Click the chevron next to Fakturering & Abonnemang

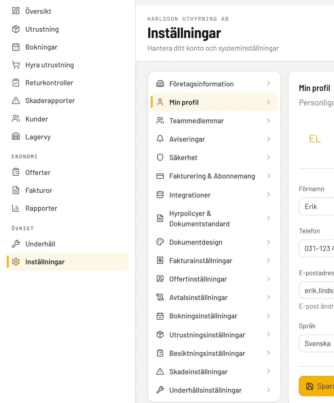pos(268,176)
